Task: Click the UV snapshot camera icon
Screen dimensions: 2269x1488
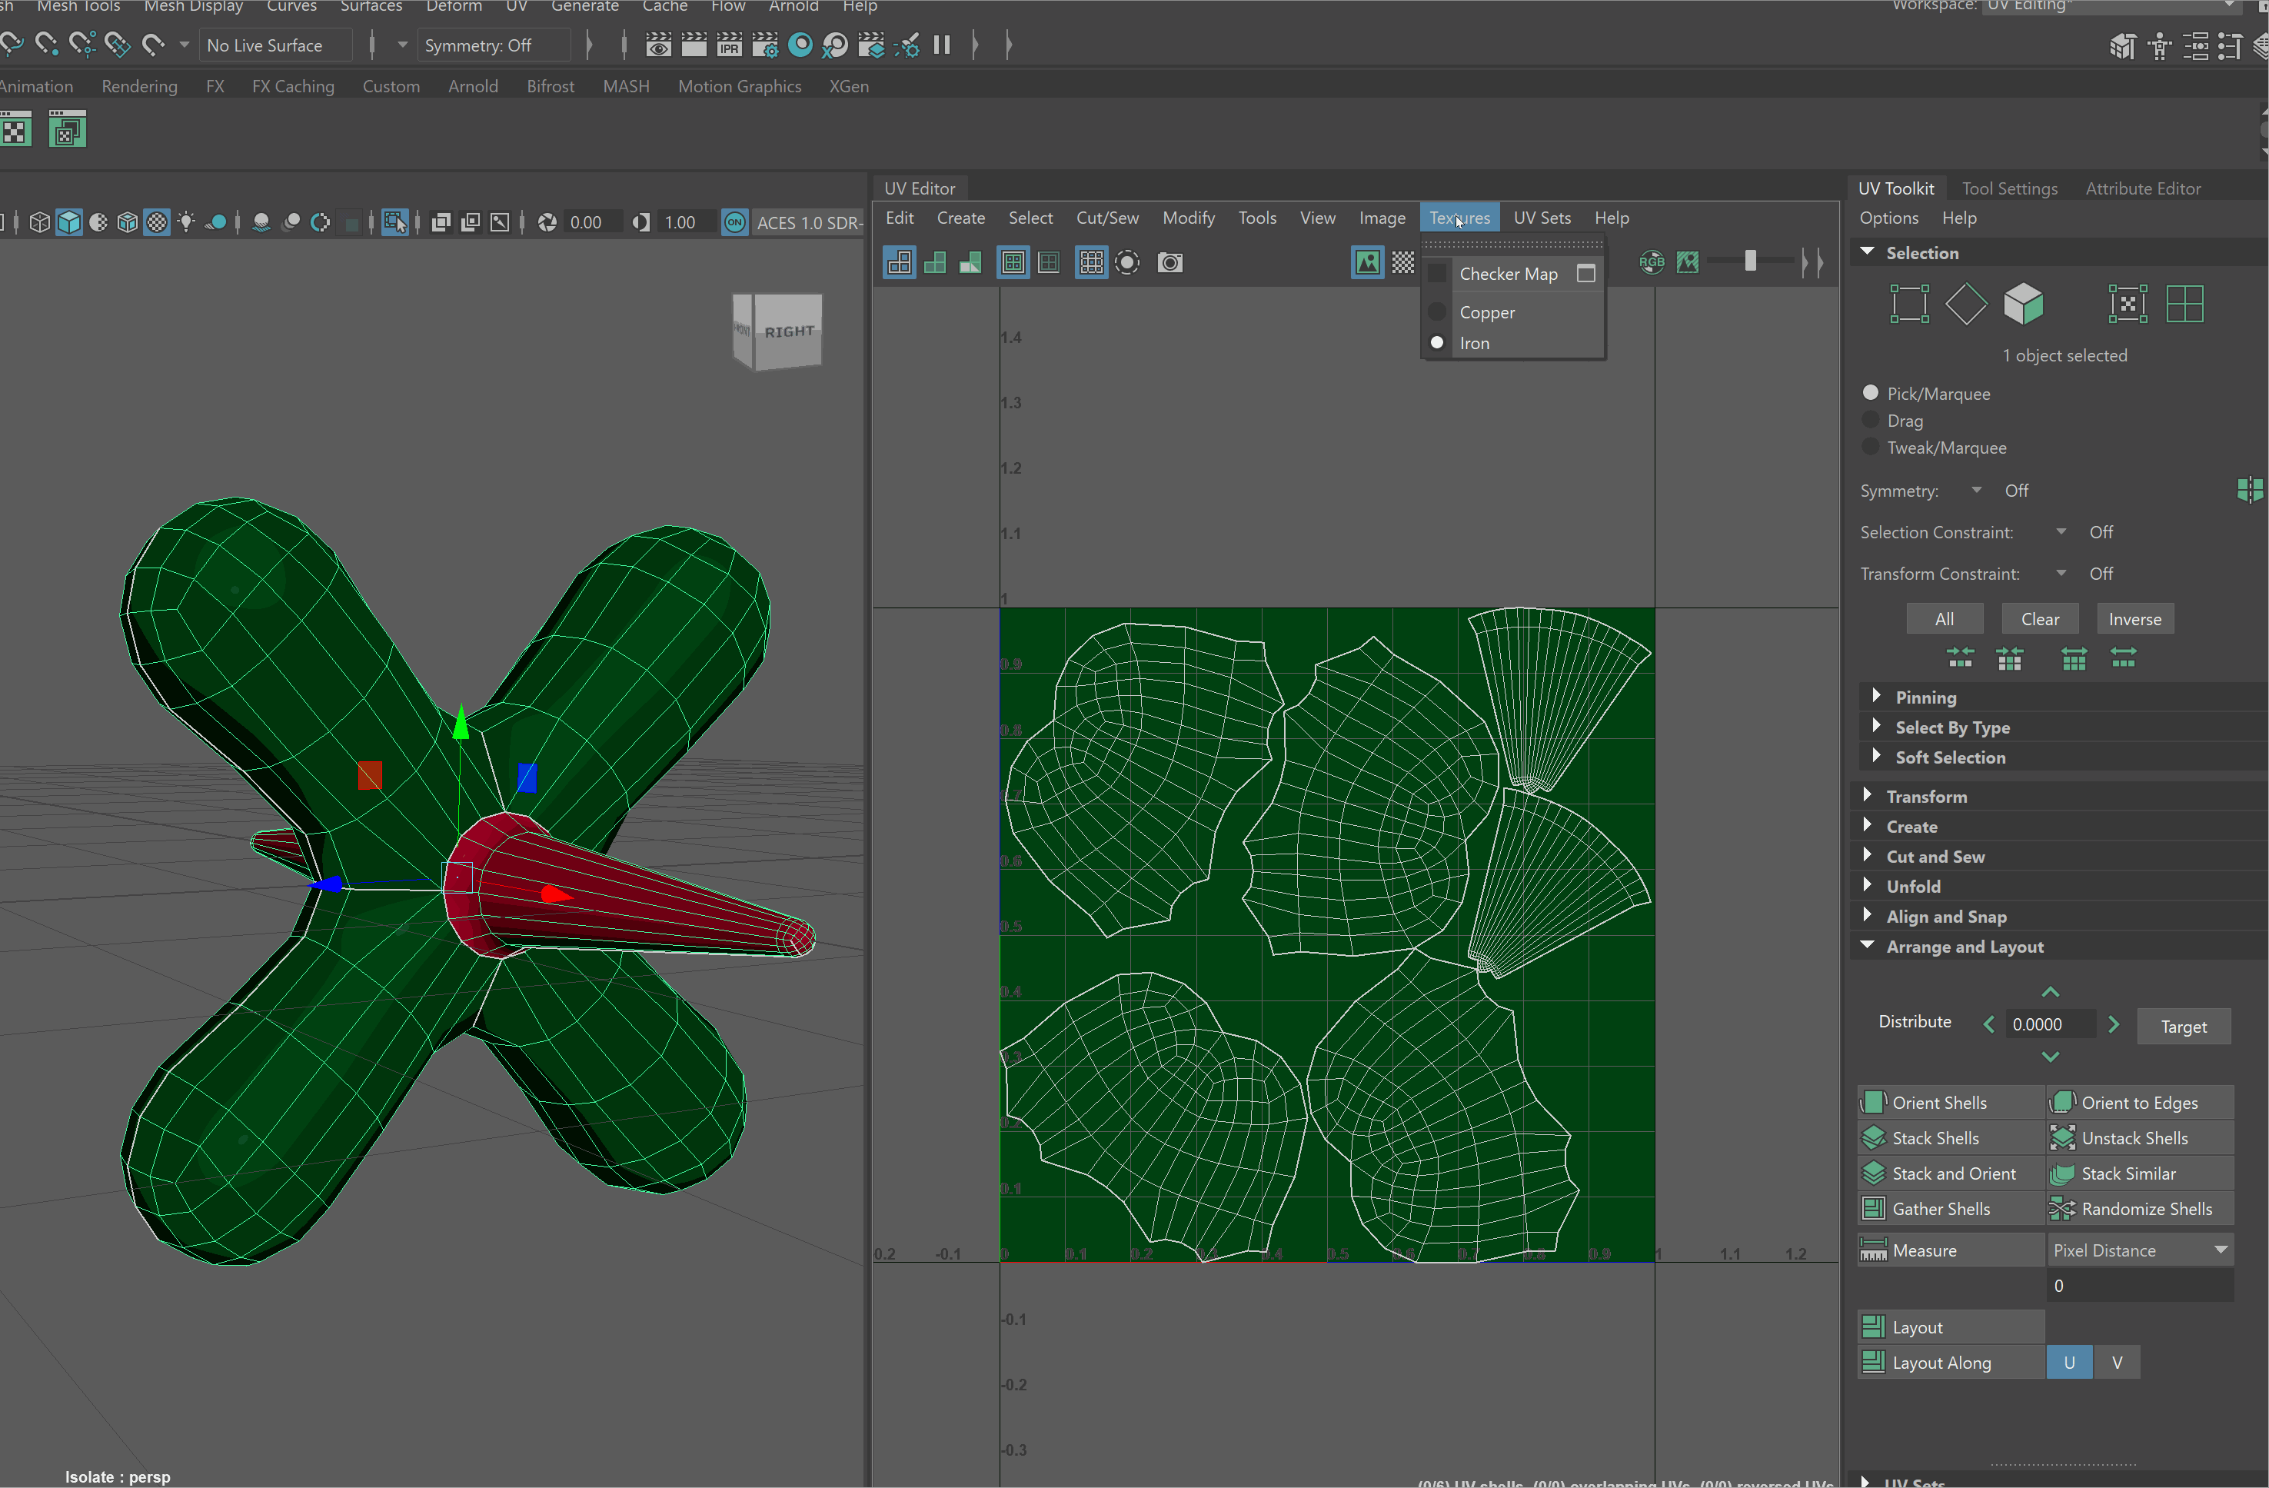Action: click(1169, 262)
